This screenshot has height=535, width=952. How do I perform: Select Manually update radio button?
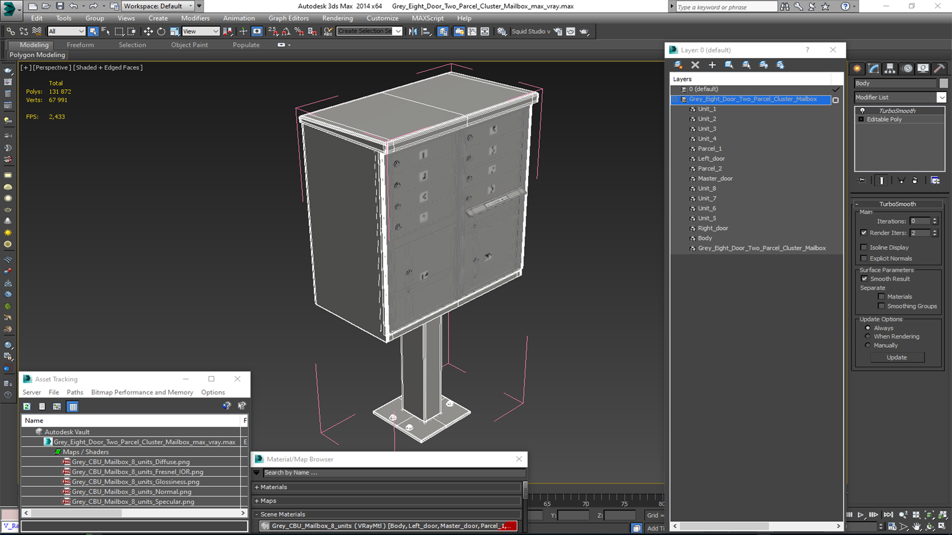tap(868, 345)
